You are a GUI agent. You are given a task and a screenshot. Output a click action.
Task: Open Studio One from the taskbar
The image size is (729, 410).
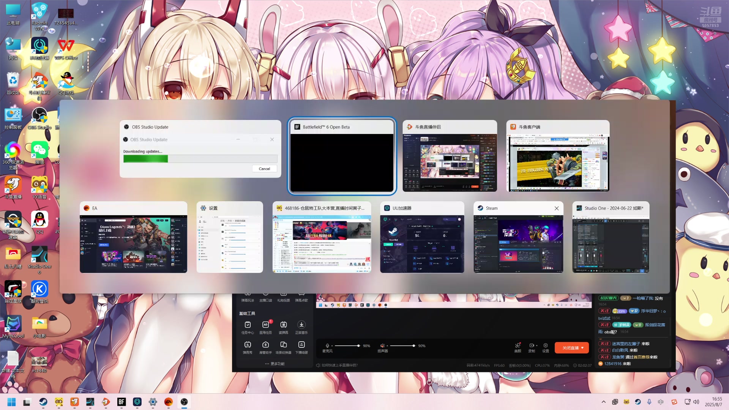[90, 402]
